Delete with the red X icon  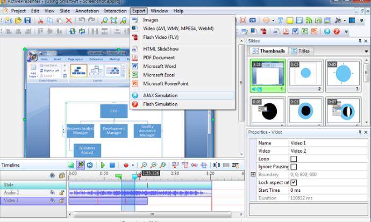tap(69, 20)
